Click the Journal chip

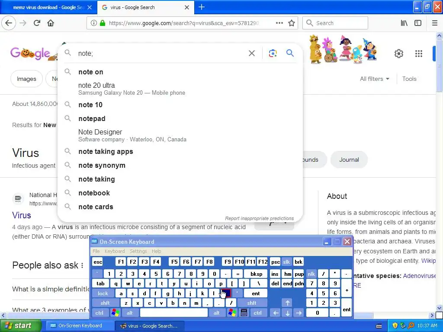click(349, 160)
